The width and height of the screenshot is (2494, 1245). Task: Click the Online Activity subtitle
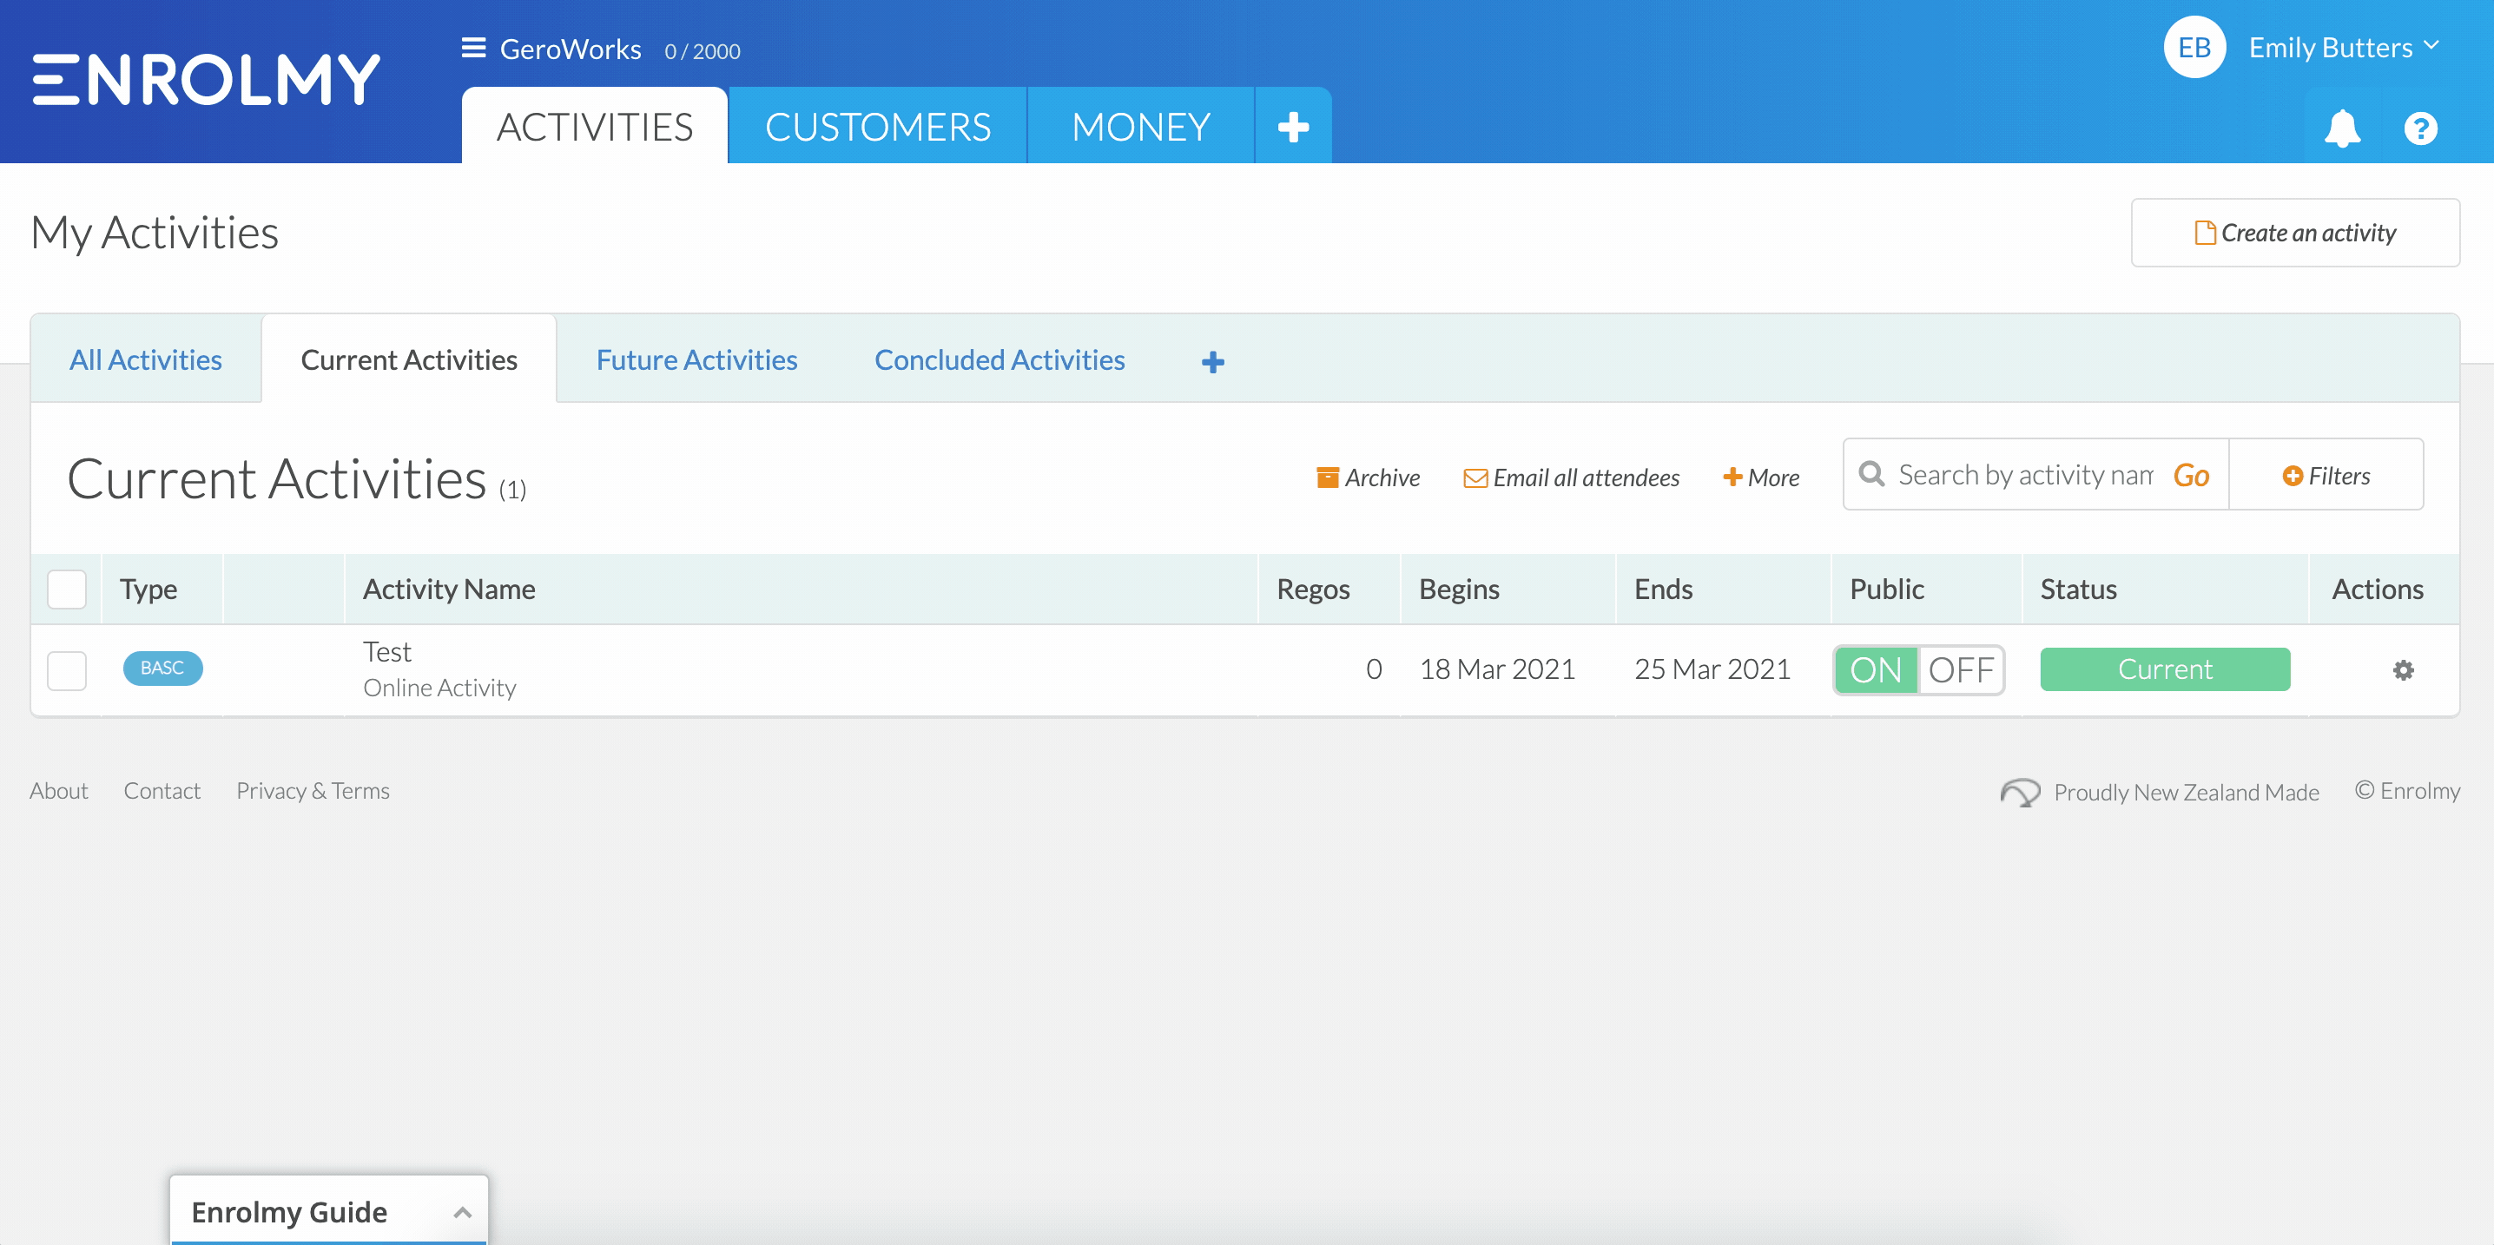(x=439, y=688)
